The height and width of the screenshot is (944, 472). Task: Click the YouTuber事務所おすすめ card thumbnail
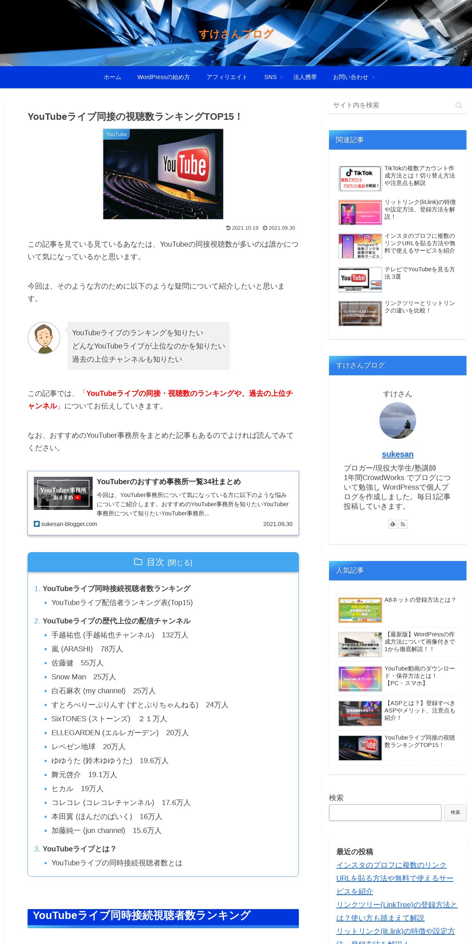tap(63, 493)
